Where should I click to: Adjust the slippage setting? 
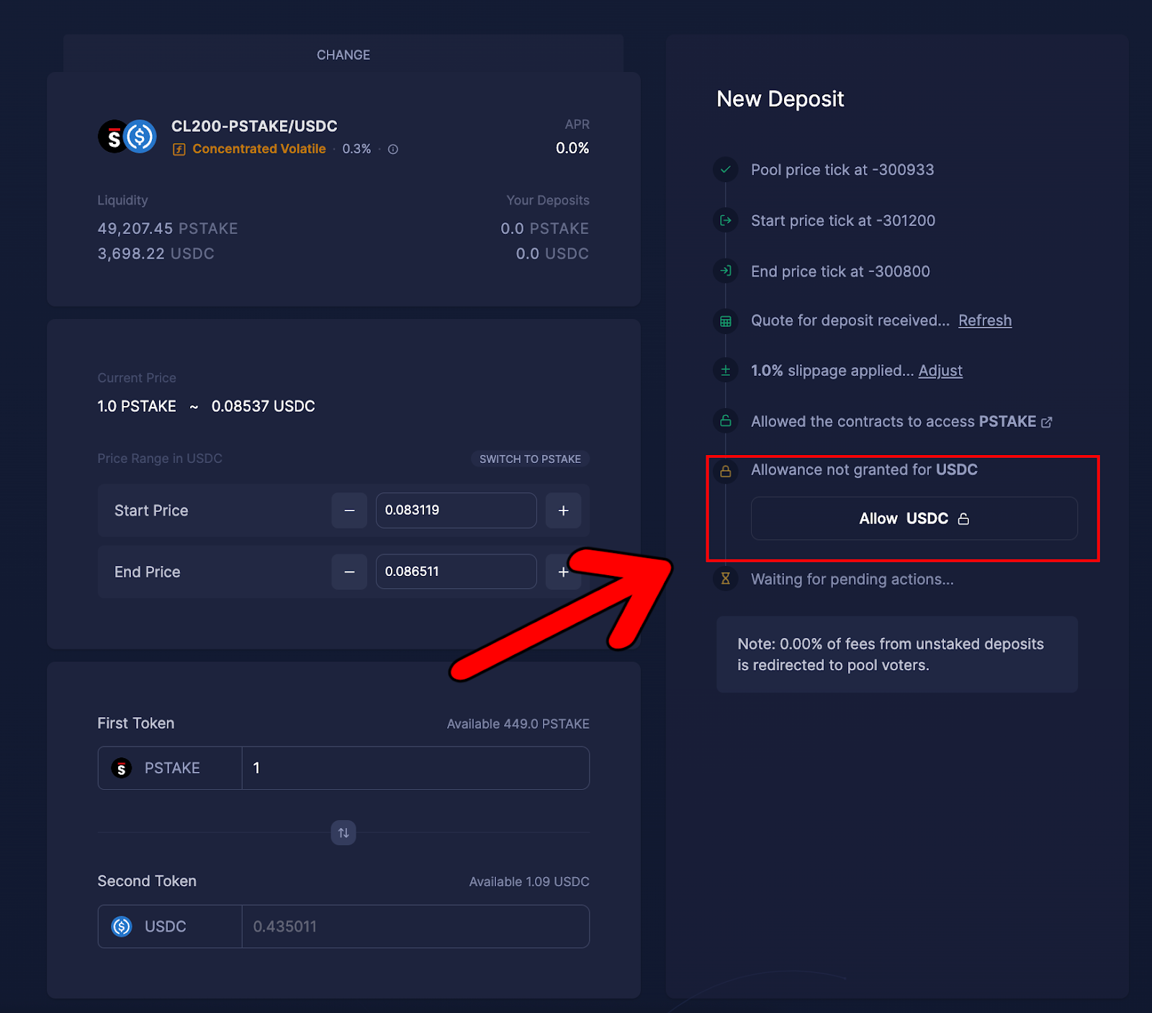940,371
